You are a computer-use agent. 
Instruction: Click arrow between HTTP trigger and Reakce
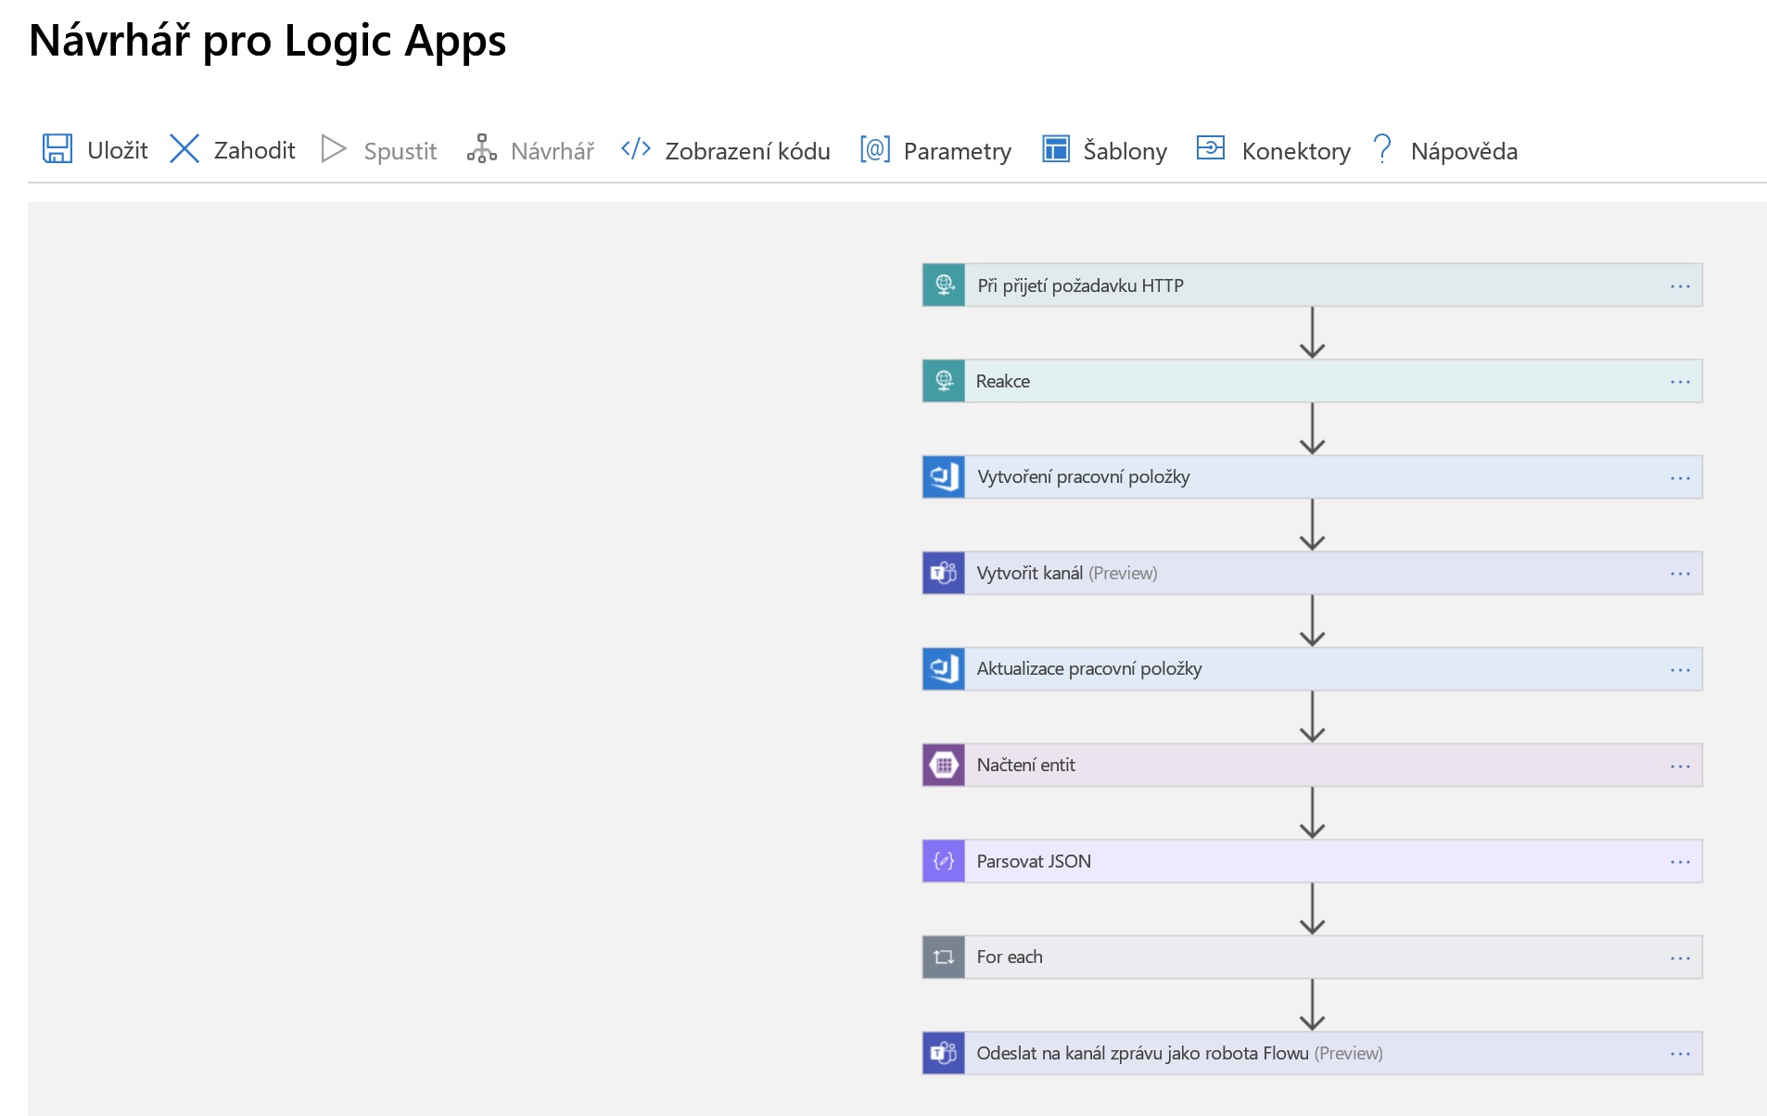[1312, 333]
